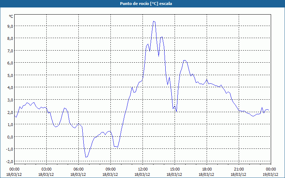Click the 21:00 time axis label
Screen dimensions: 285x178
click(x=239, y=169)
